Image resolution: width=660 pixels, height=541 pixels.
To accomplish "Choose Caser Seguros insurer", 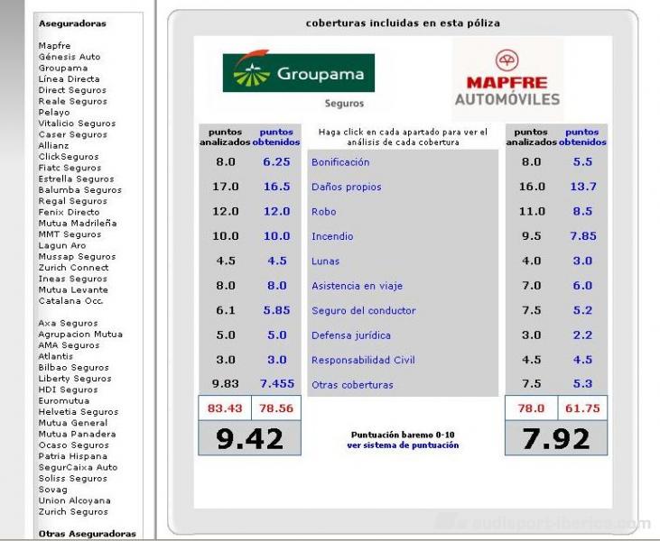I will pos(73,134).
